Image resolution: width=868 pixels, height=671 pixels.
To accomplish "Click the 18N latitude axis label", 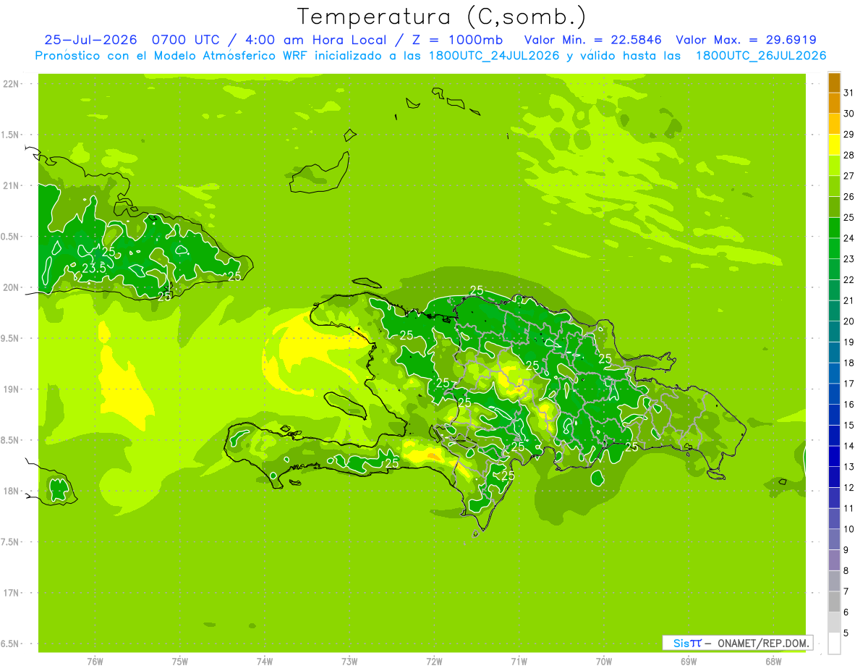I will [11, 491].
